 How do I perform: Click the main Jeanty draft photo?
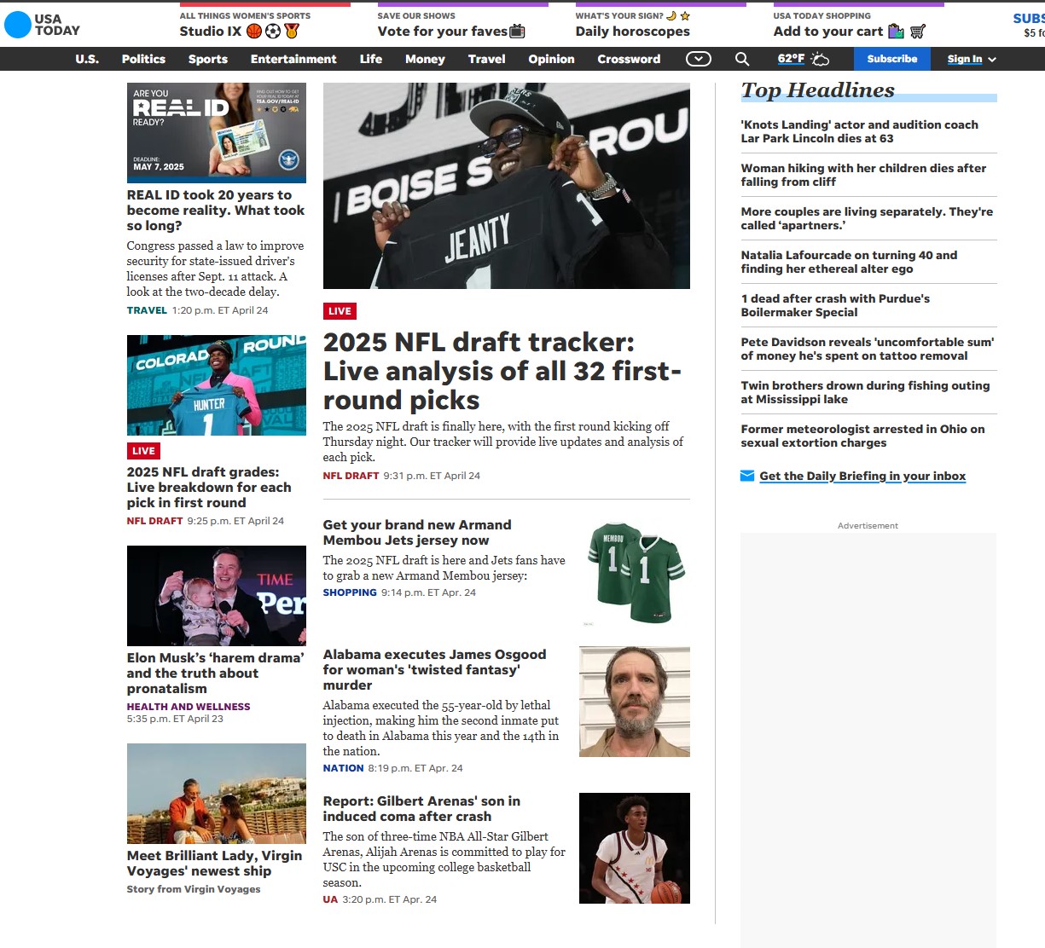point(507,186)
